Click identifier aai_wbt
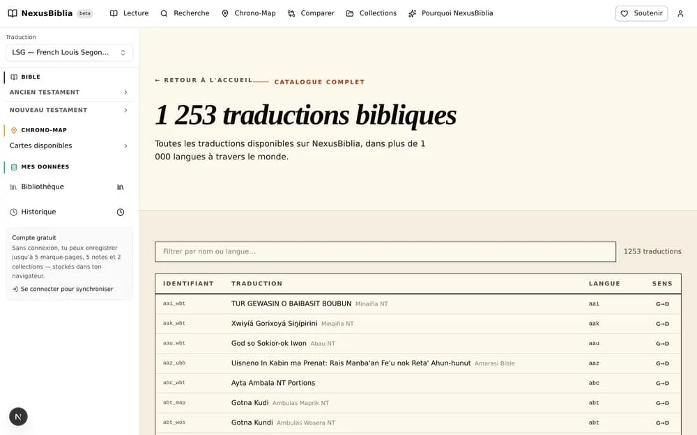Screen dimensions: 697x435 (174, 303)
